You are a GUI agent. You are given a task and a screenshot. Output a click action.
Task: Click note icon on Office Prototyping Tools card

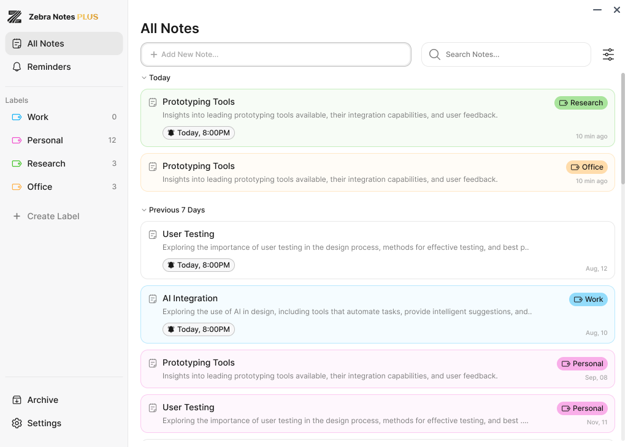click(153, 167)
